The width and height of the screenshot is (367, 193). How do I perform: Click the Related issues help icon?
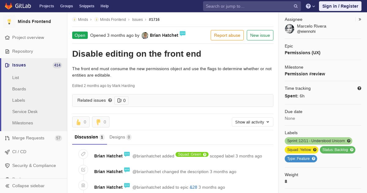pyautogui.click(x=110, y=100)
